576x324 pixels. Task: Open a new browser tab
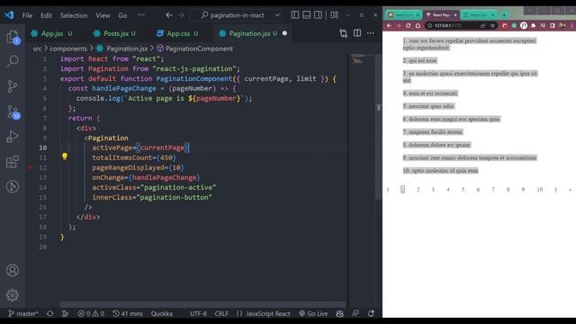(504, 14)
